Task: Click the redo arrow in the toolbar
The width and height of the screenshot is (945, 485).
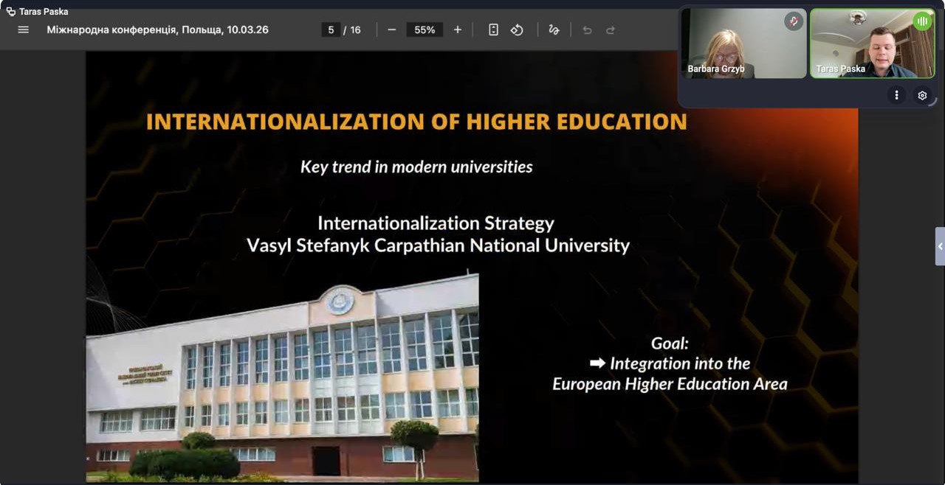Action: click(611, 30)
